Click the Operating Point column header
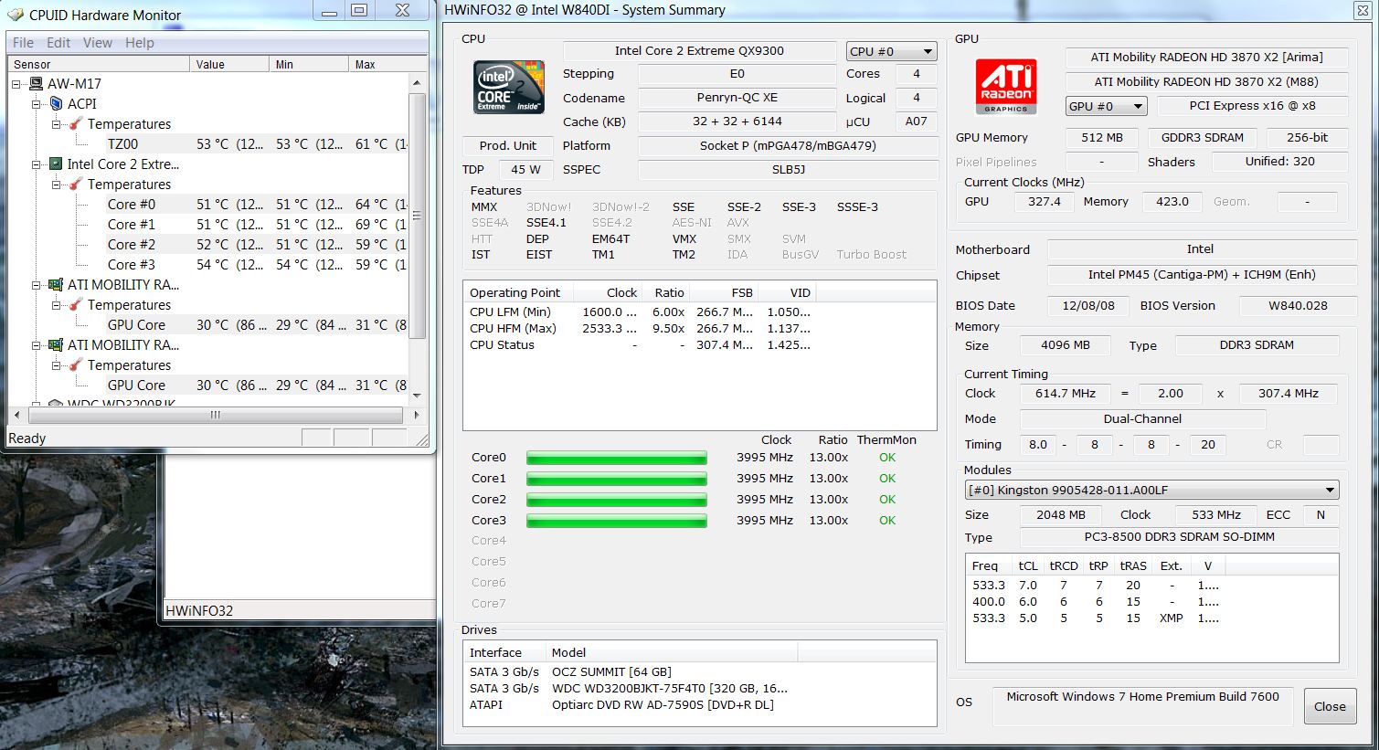Viewport: 1379px width, 750px height. [518, 293]
